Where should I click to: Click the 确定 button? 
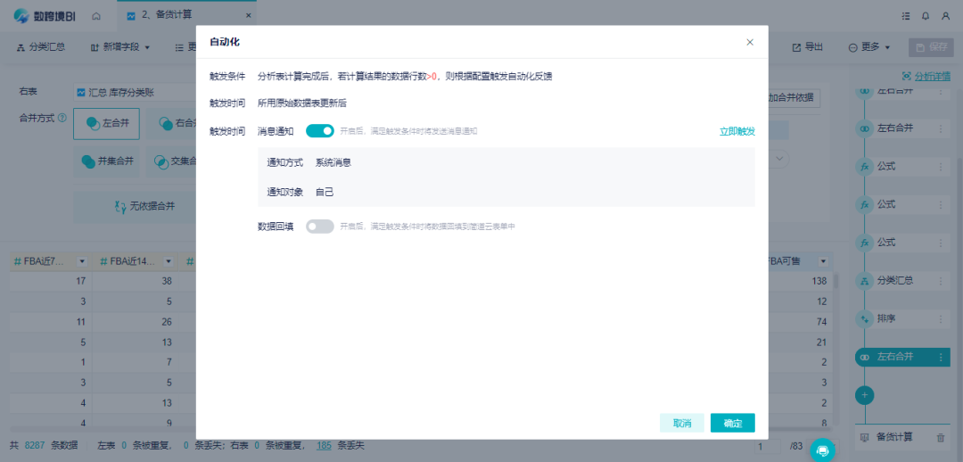pyautogui.click(x=733, y=423)
